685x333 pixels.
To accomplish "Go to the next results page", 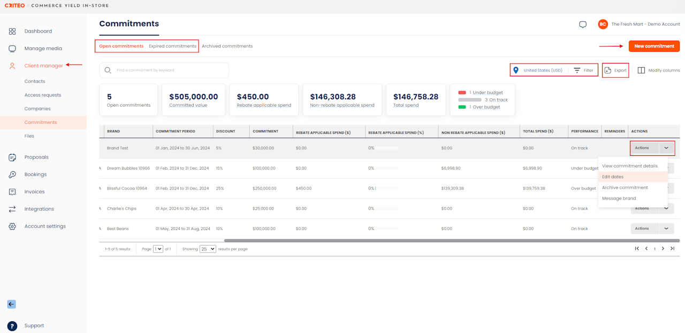I will coord(663,249).
